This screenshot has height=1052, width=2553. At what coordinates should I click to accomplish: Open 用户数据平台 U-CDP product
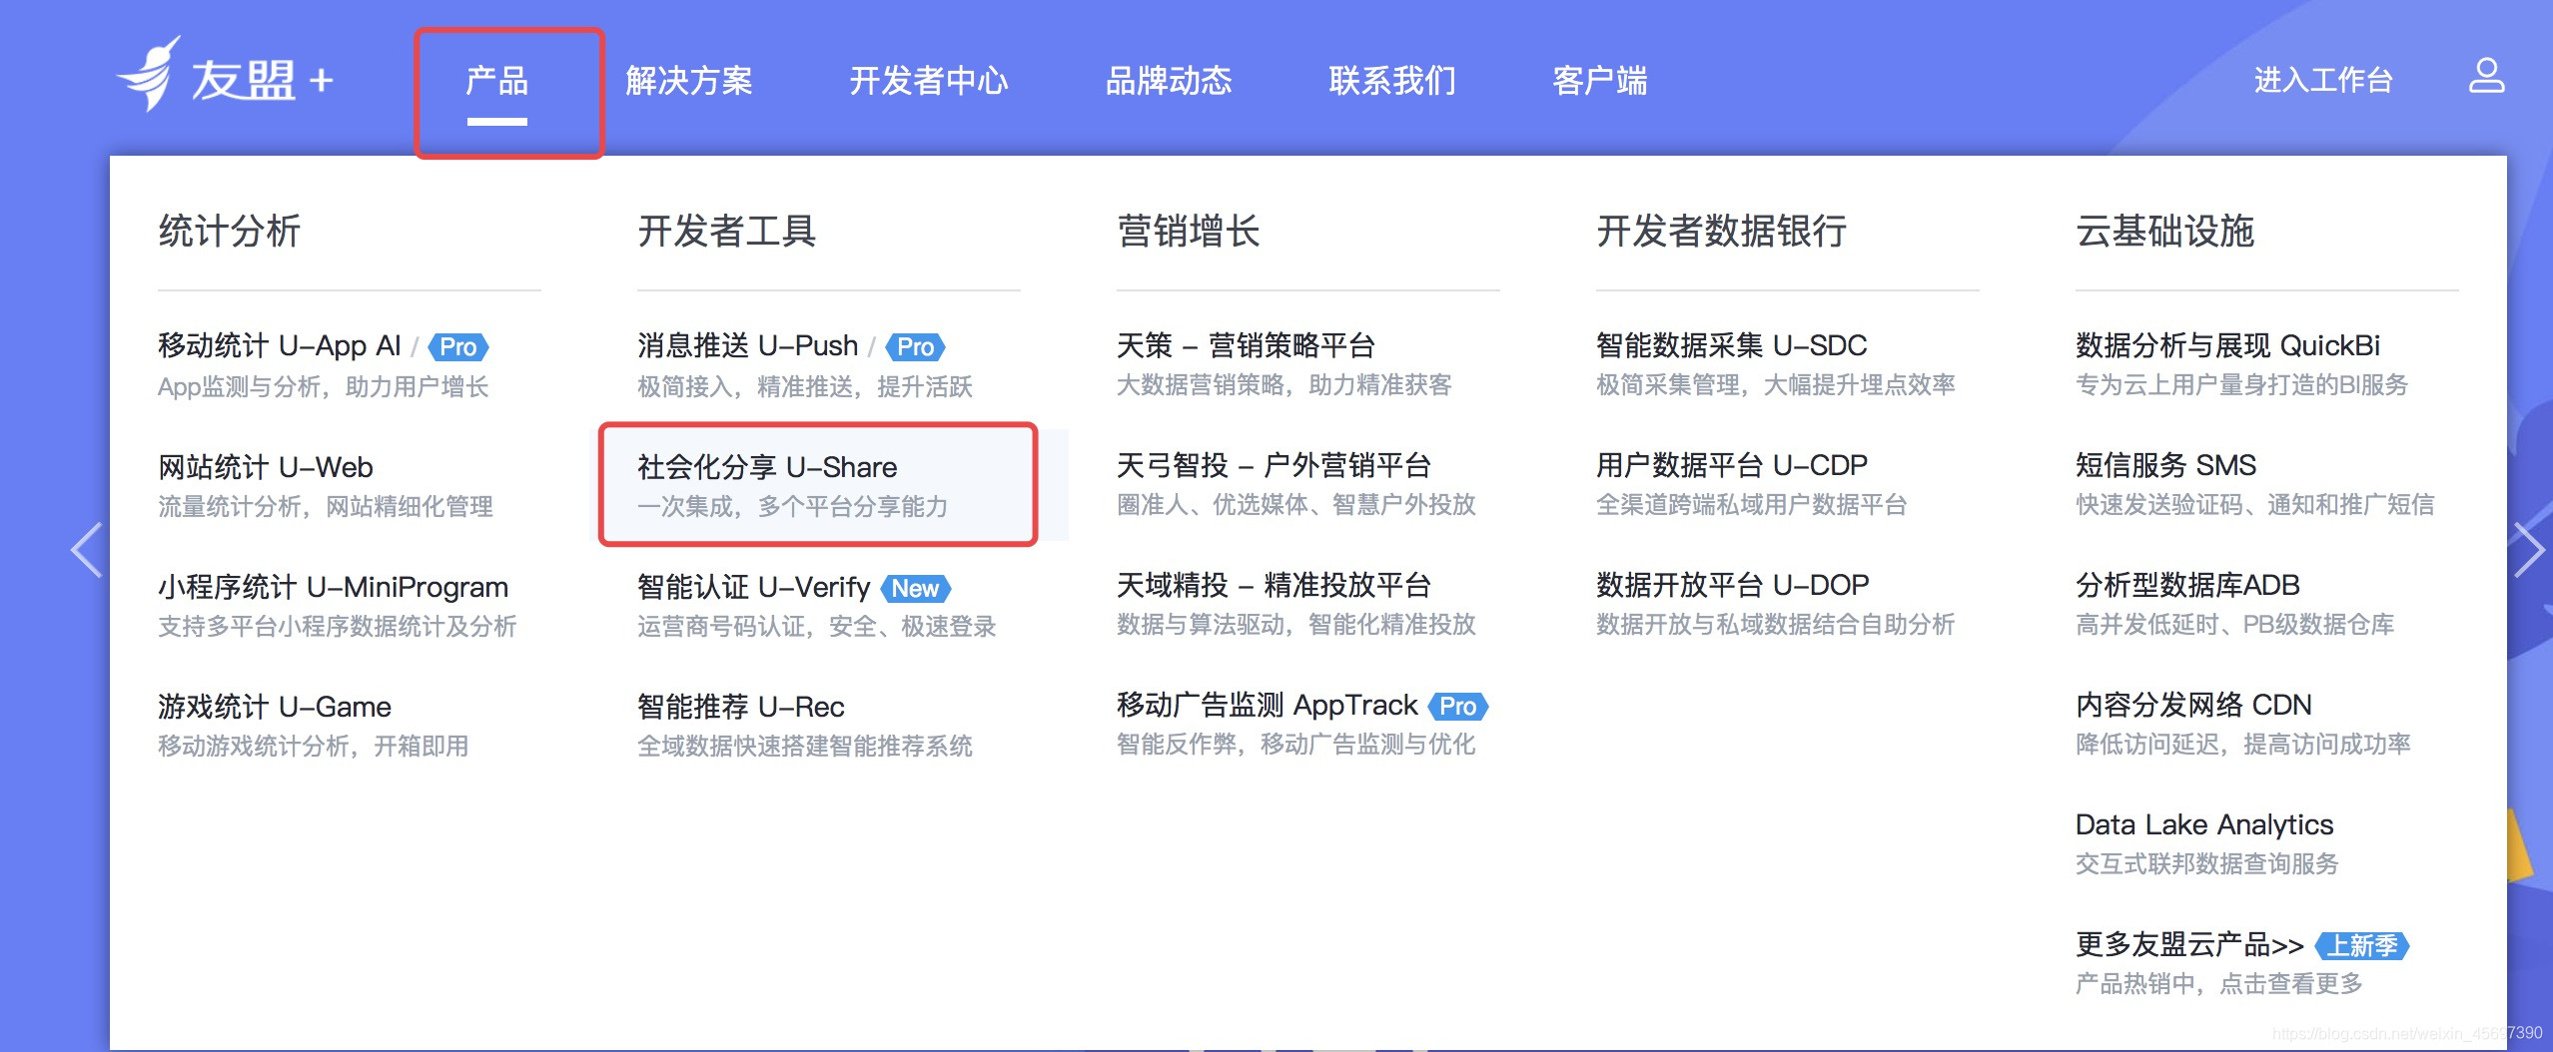tap(1732, 465)
